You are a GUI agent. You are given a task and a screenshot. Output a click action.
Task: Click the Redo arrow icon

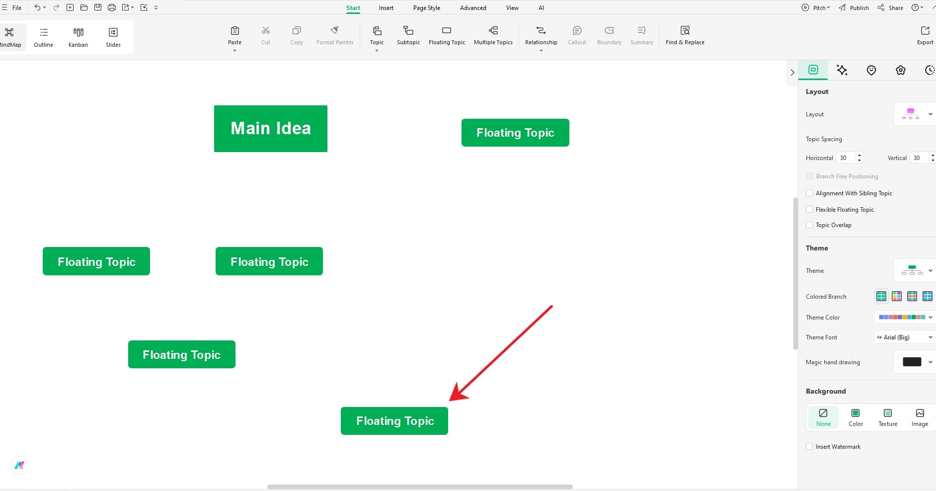56,7
